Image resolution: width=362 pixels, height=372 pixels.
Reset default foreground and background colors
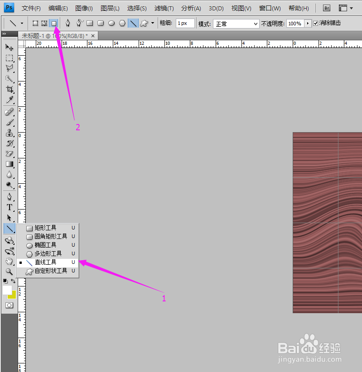pos(5,281)
